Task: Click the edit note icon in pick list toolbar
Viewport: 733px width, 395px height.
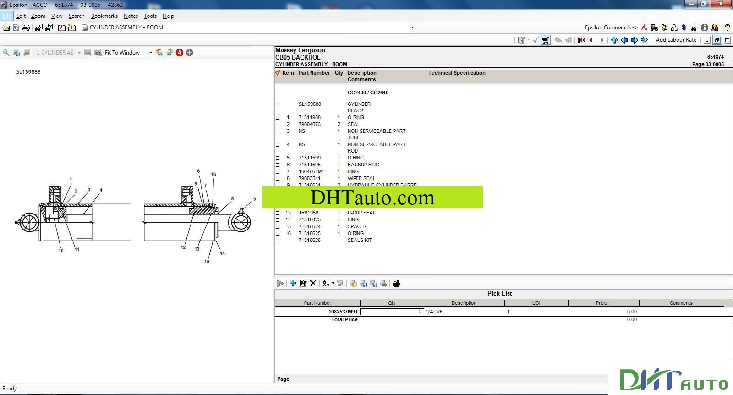Action: pos(303,283)
